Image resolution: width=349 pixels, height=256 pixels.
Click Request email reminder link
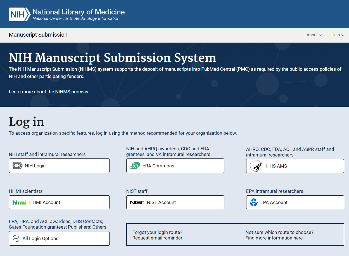click(x=157, y=238)
